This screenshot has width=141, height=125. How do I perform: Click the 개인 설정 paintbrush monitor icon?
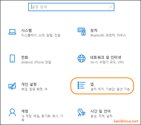point(12,86)
